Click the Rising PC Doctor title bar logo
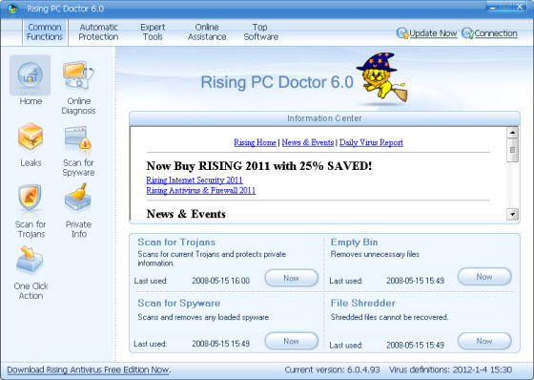Image resolution: width=534 pixels, height=380 pixels. pos(13,9)
